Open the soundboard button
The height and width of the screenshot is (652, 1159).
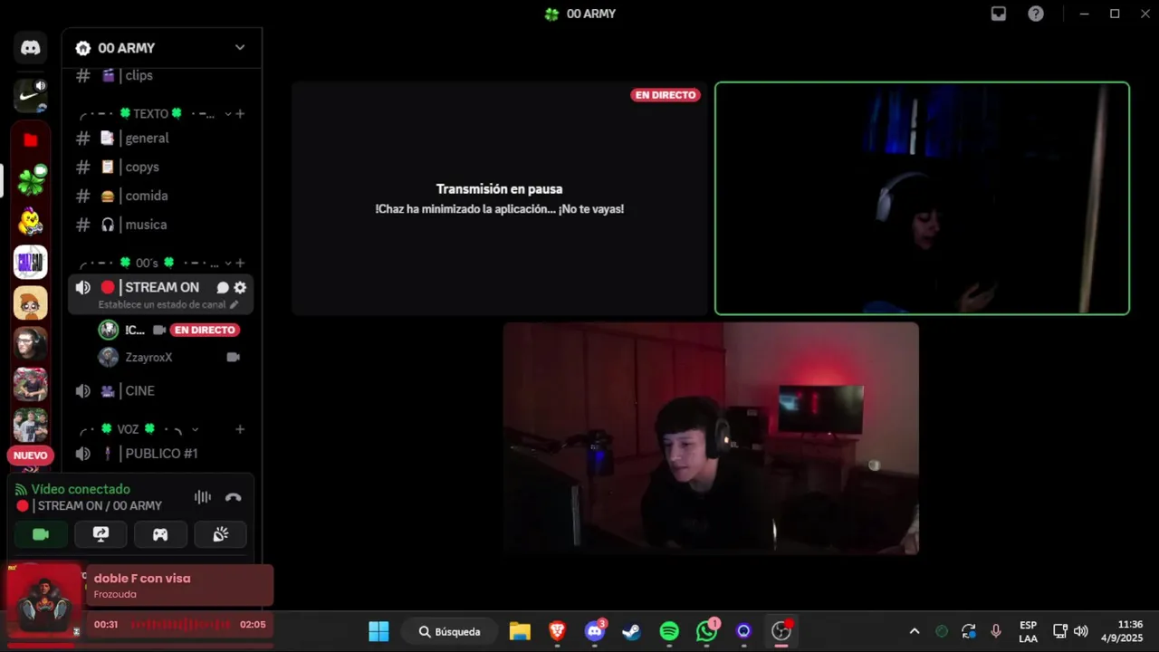pos(220,534)
